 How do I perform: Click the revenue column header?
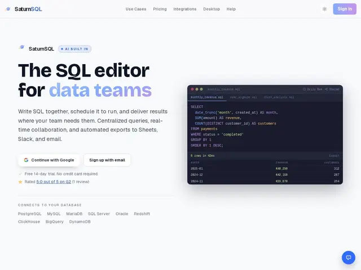pyautogui.click(x=282, y=163)
